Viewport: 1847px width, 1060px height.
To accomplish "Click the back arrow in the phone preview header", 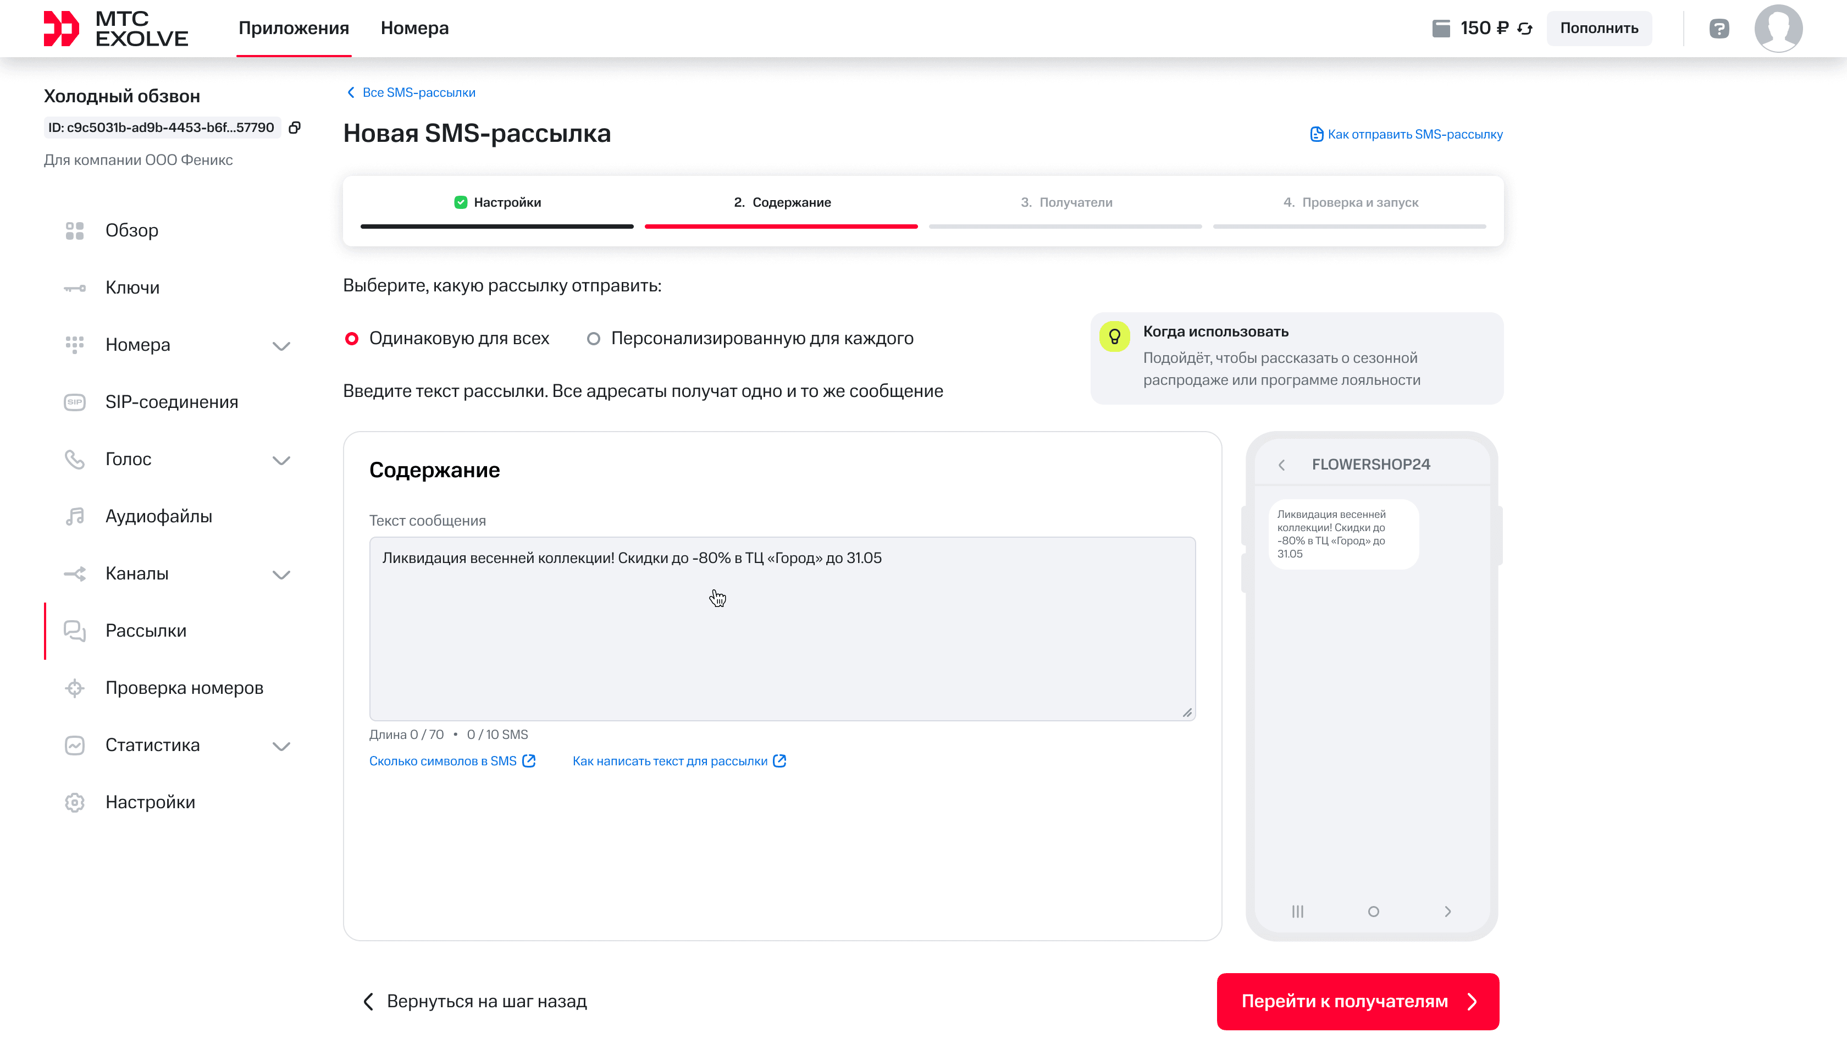I will pos(1281,465).
